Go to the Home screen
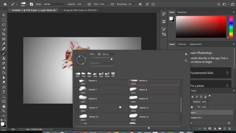 (x=5, y=4)
